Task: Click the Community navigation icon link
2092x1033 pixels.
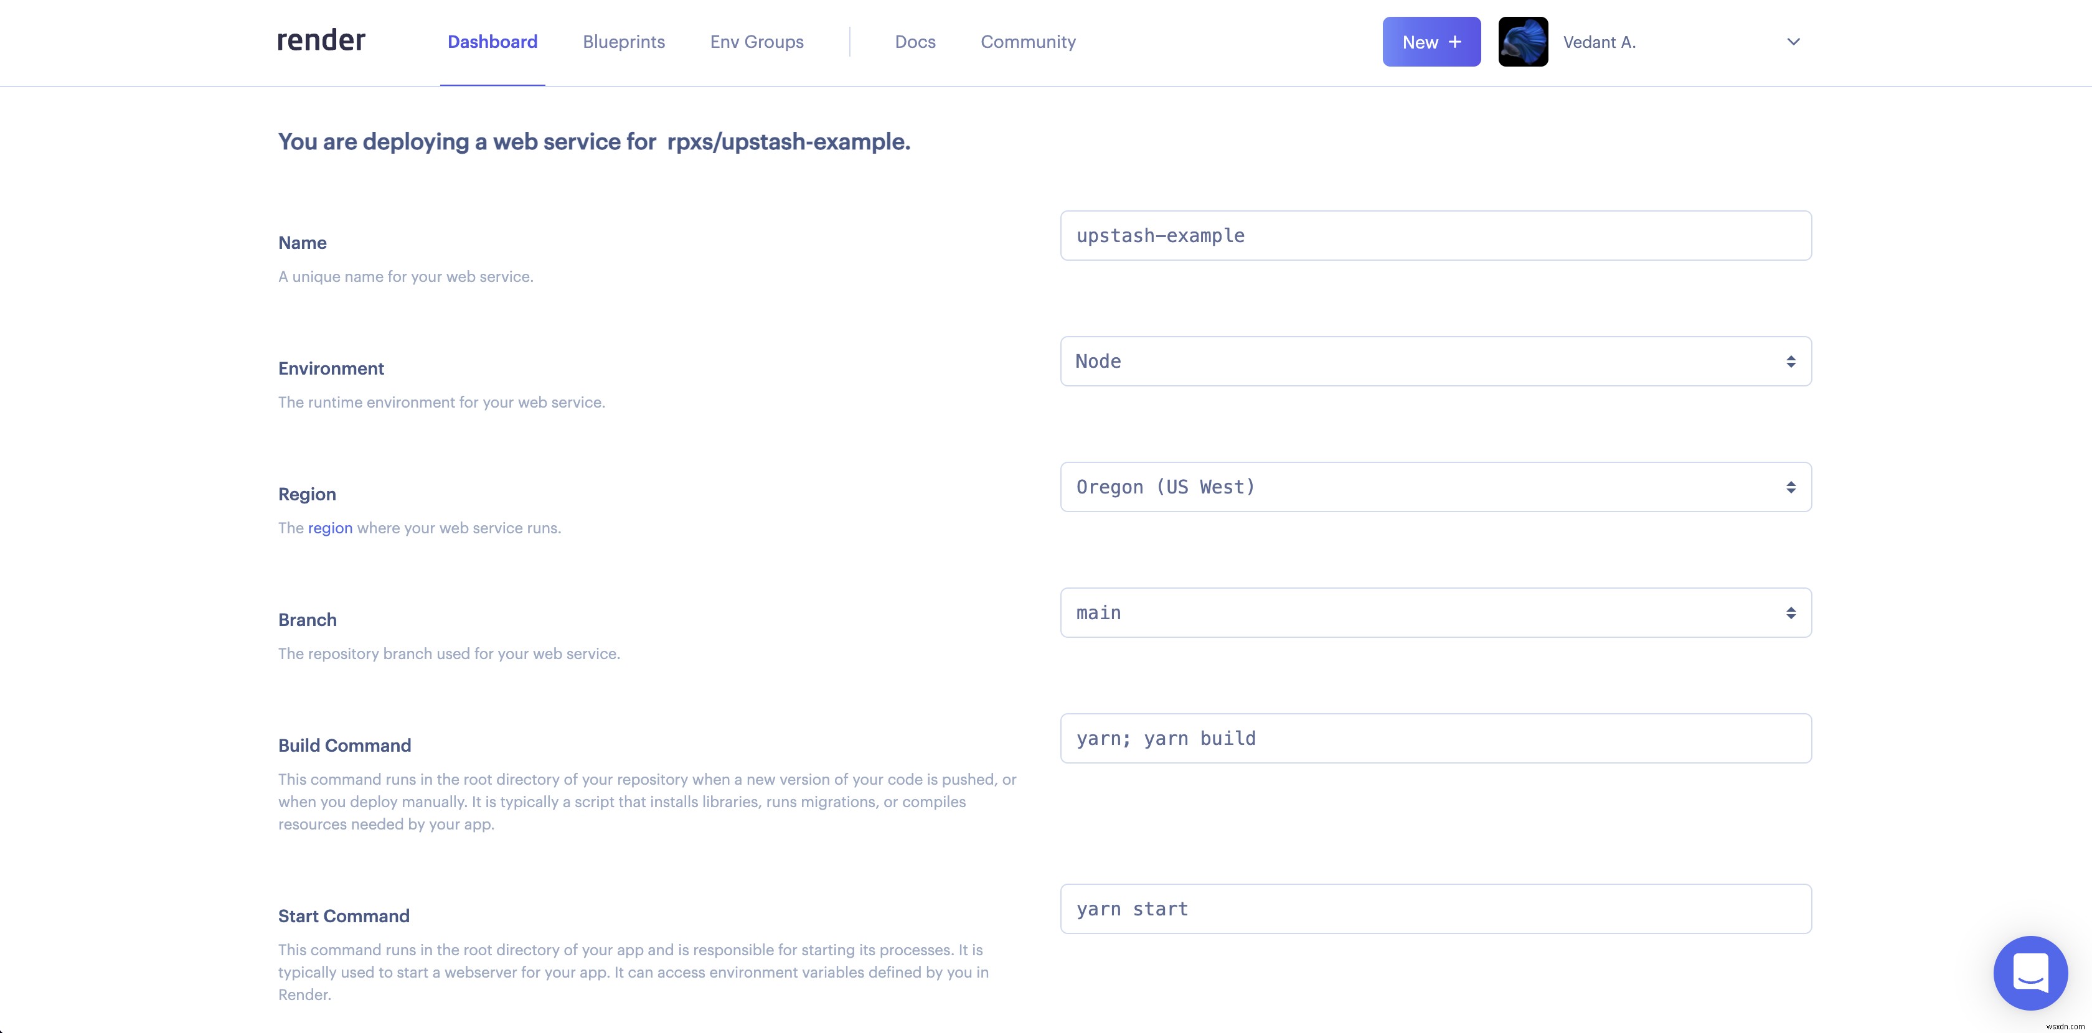Action: coord(1027,41)
